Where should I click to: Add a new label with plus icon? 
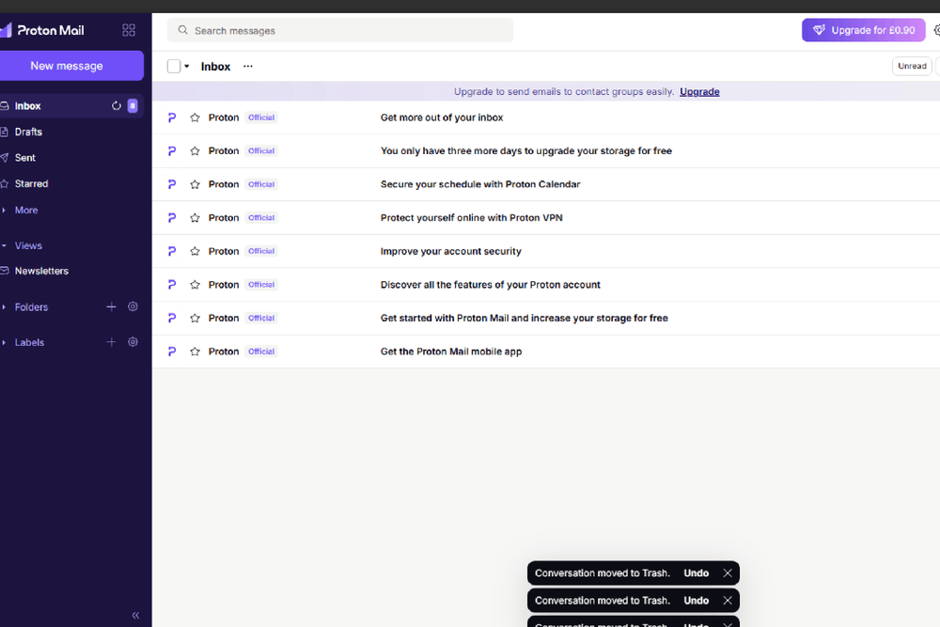[x=111, y=342]
